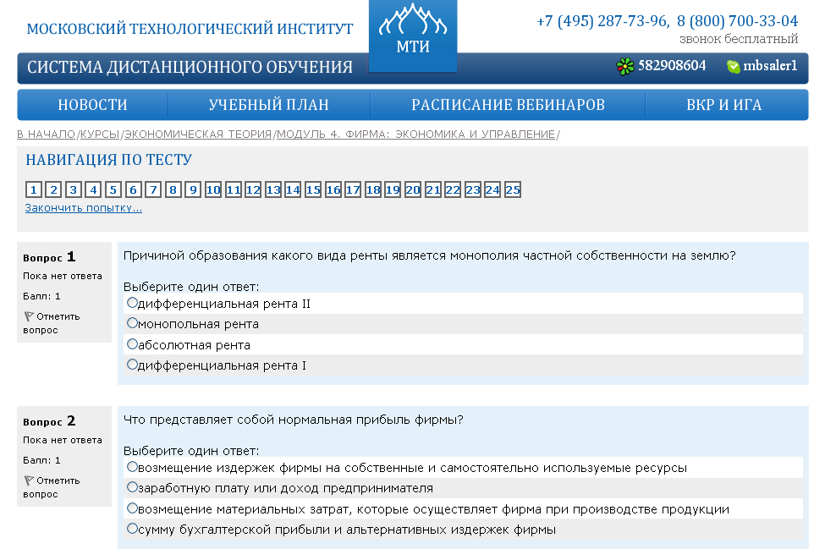
Task: Jump to test question 25 in navigation
Action: (x=513, y=189)
